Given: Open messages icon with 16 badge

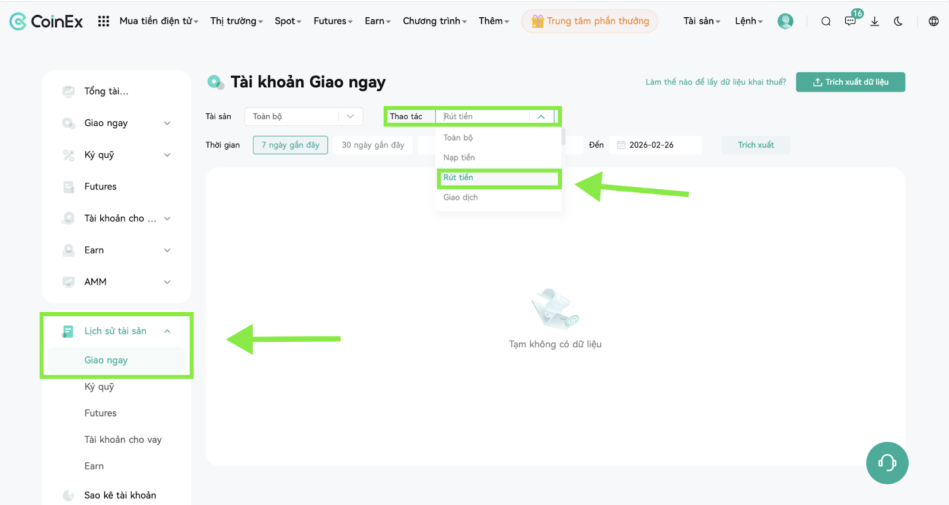Looking at the screenshot, I should tap(851, 21).
